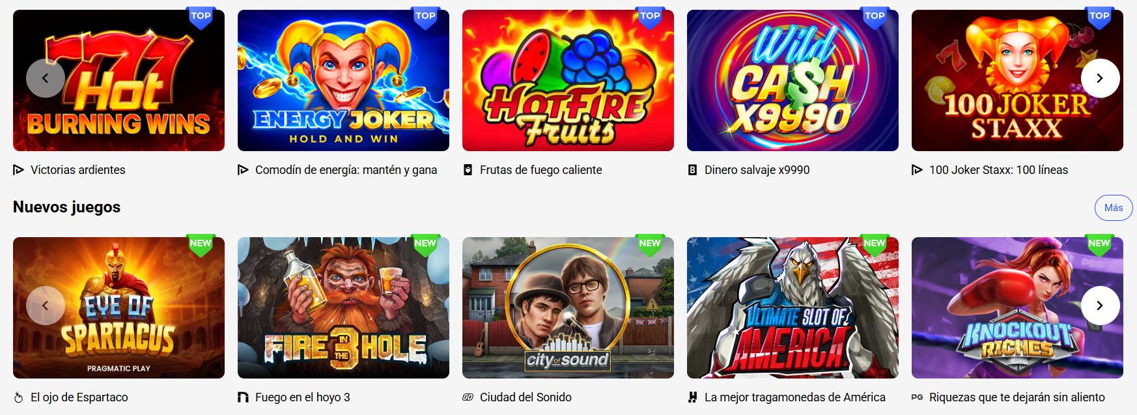The image size is (1137, 415).
Task: Open Wild Cash x9990 game thumbnail
Action: click(793, 80)
